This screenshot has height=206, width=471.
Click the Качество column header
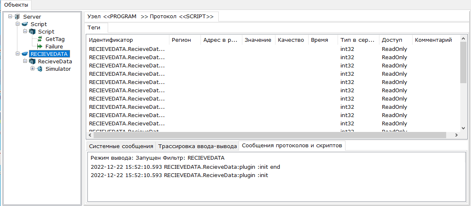292,40
